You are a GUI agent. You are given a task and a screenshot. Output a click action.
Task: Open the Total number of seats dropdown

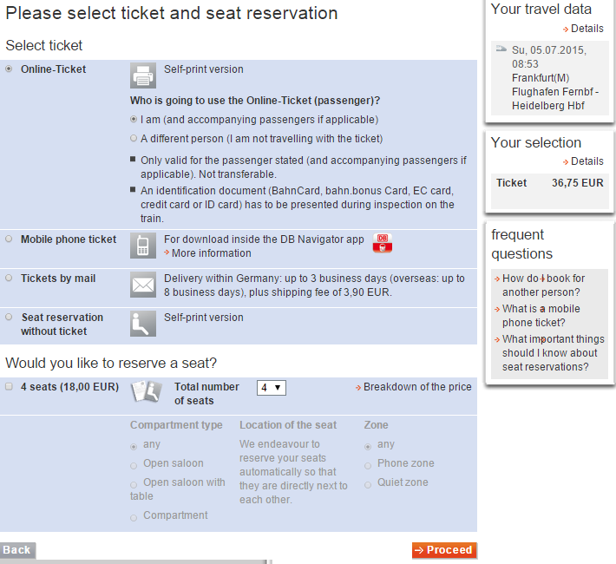pos(271,388)
